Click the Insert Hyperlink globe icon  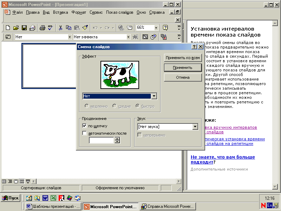[x=121, y=28]
